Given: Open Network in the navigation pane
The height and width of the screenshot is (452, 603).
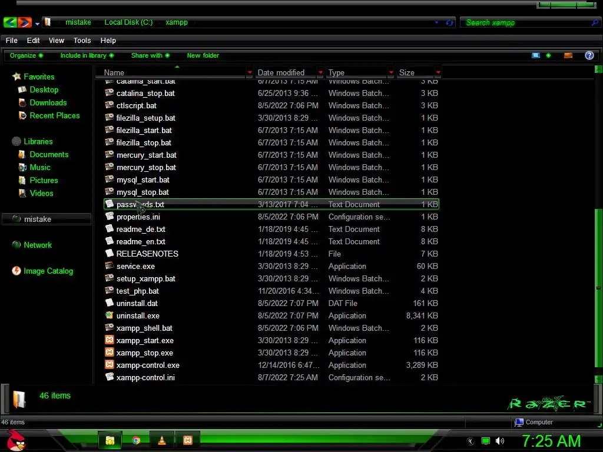Looking at the screenshot, I should click(x=38, y=245).
